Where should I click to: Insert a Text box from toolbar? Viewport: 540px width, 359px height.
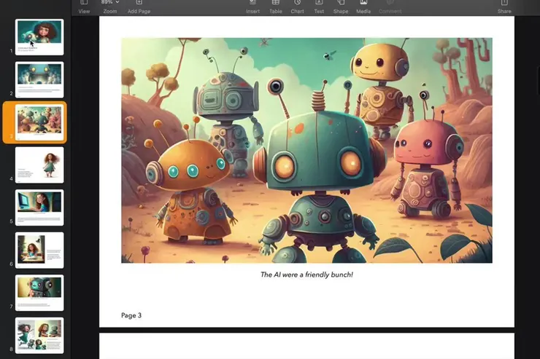coord(319,7)
